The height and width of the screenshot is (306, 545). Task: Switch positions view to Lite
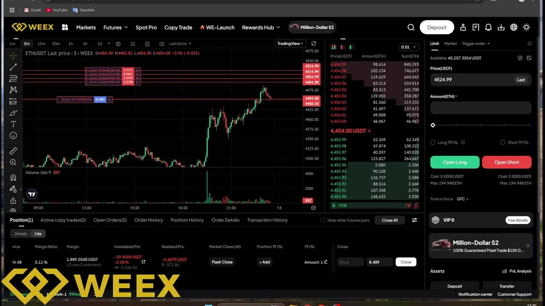38,234
